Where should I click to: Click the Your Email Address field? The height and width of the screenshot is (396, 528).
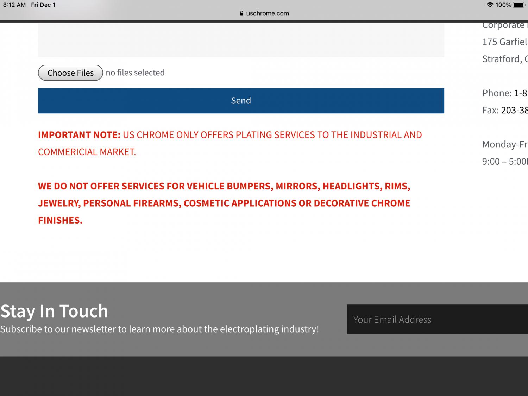438,319
